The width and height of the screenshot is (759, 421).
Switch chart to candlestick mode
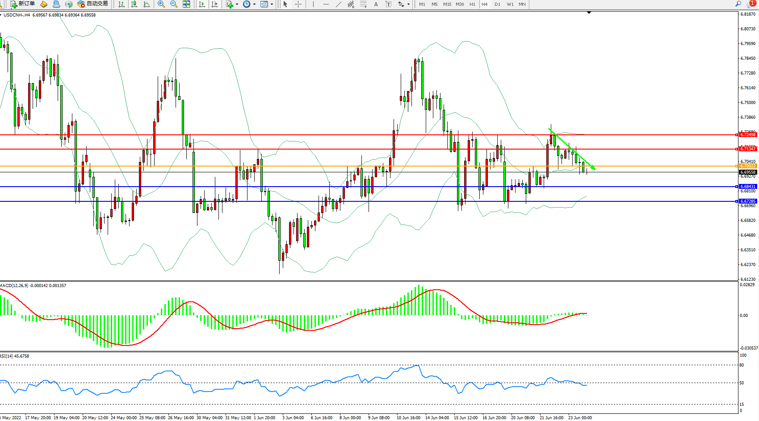134,4
